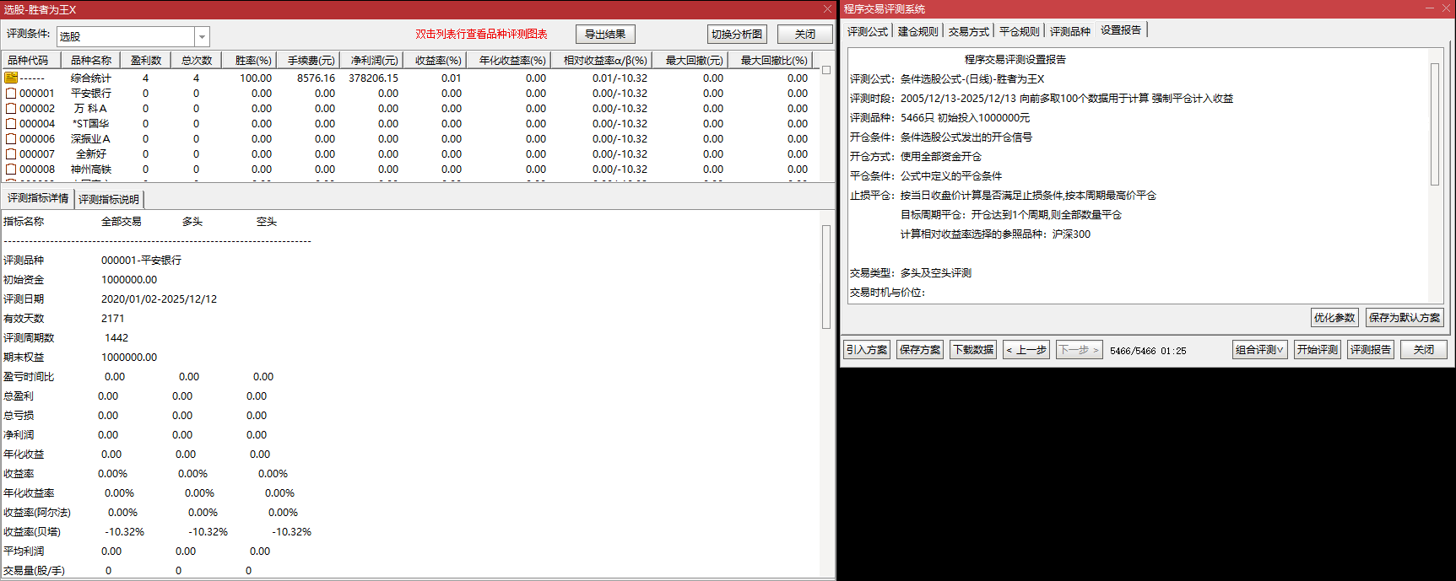The height and width of the screenshot is (581, 1456).
Task: Open the 建仓规则 tab
Action: click(x=917, y=31)
